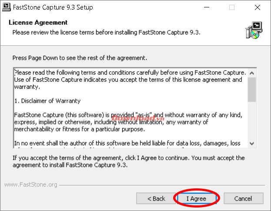271x211 pixels.
Task: Click the 'Press Page Down' instruction text
Action: tap(80, 57)
